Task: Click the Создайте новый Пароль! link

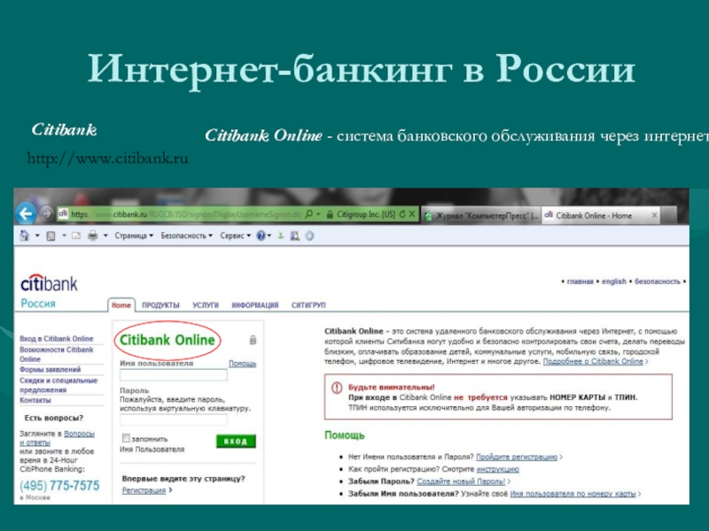Action: click(461, 481)
